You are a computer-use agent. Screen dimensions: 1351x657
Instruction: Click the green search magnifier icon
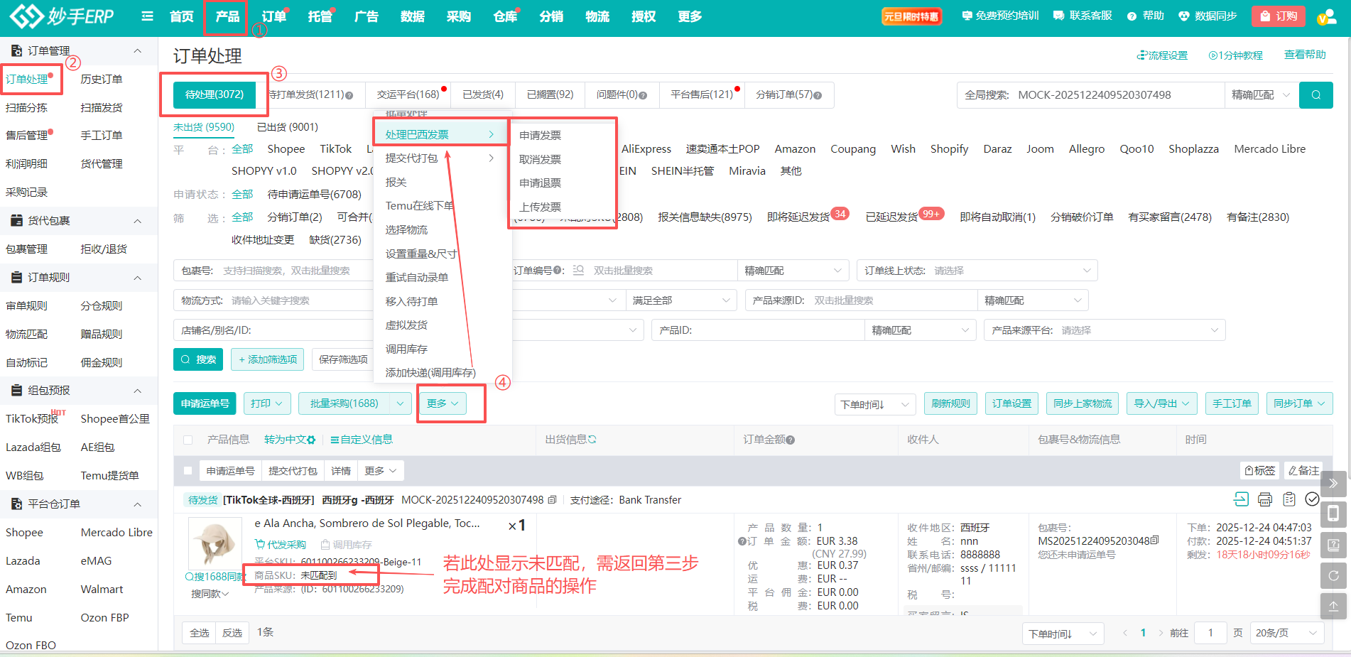pyautogui.click(x=1316, y=94)
